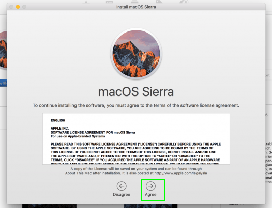Click the macOS Sierra mountain logo
This screenshot has width=272, height=208.
click(136, 54)
